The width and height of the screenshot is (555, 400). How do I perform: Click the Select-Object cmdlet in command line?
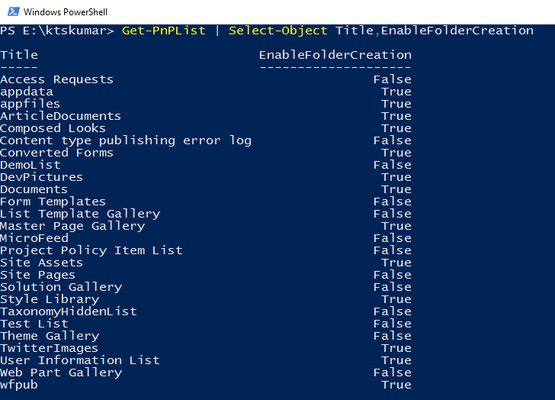coord(277,31)
